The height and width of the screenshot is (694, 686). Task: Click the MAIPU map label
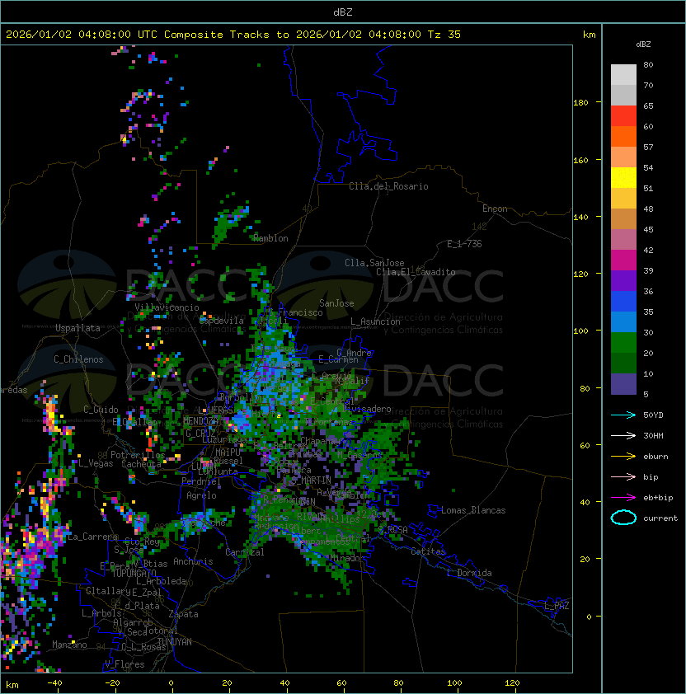[x=228, y=453]
